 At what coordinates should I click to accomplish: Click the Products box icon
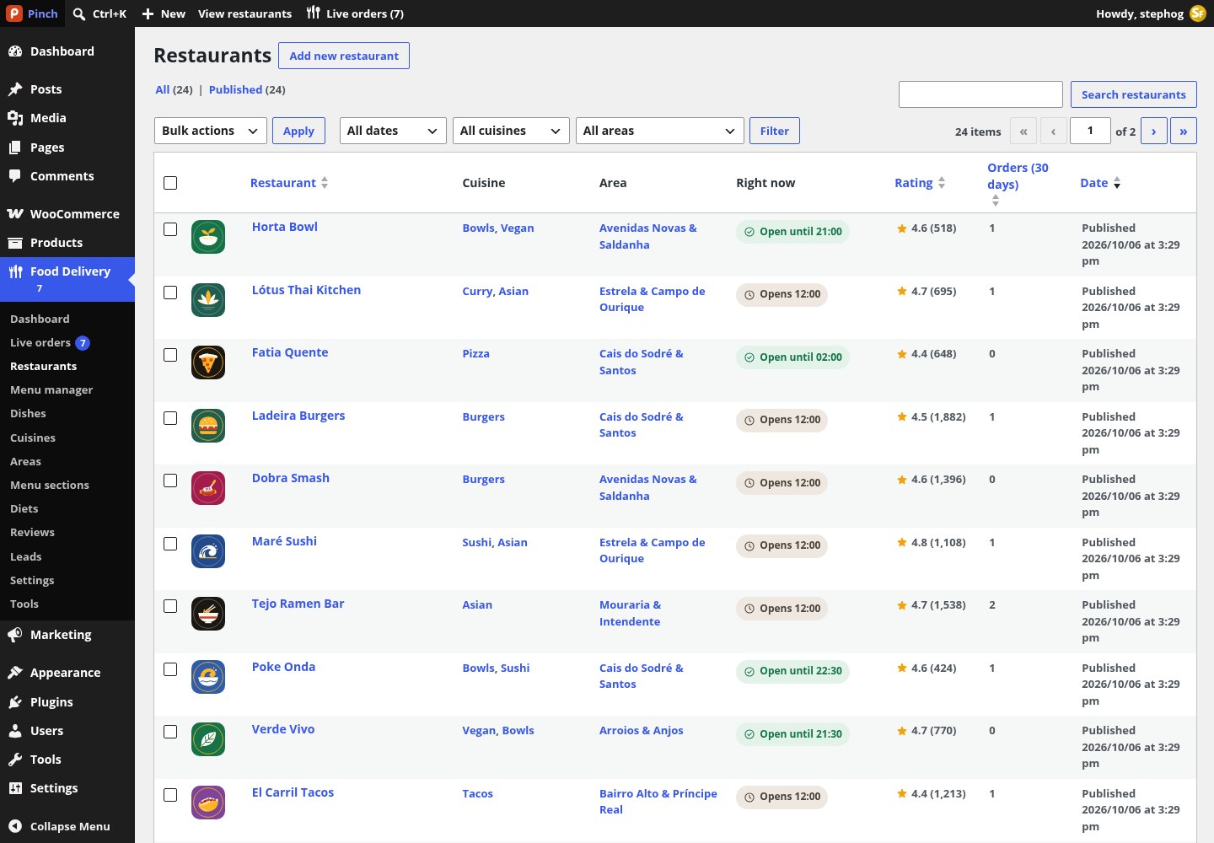click(x=15, y=243)
